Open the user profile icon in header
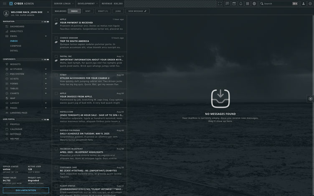314x196 pixels. click(x=304, y=3)
